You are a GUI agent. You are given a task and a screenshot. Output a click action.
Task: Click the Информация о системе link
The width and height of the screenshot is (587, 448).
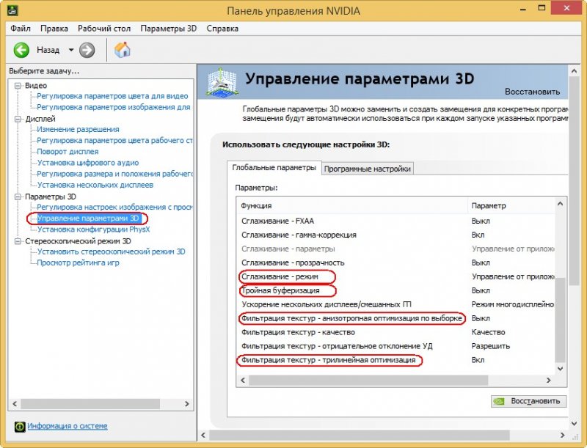coord(68,426)
